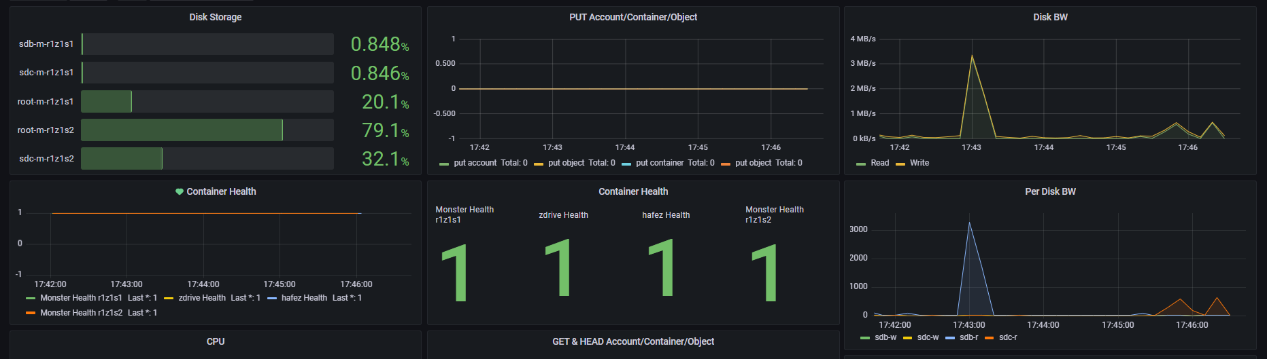The image size is (1267, 359).
Task: Click the Read legend color marker
Action: [861, 164]
